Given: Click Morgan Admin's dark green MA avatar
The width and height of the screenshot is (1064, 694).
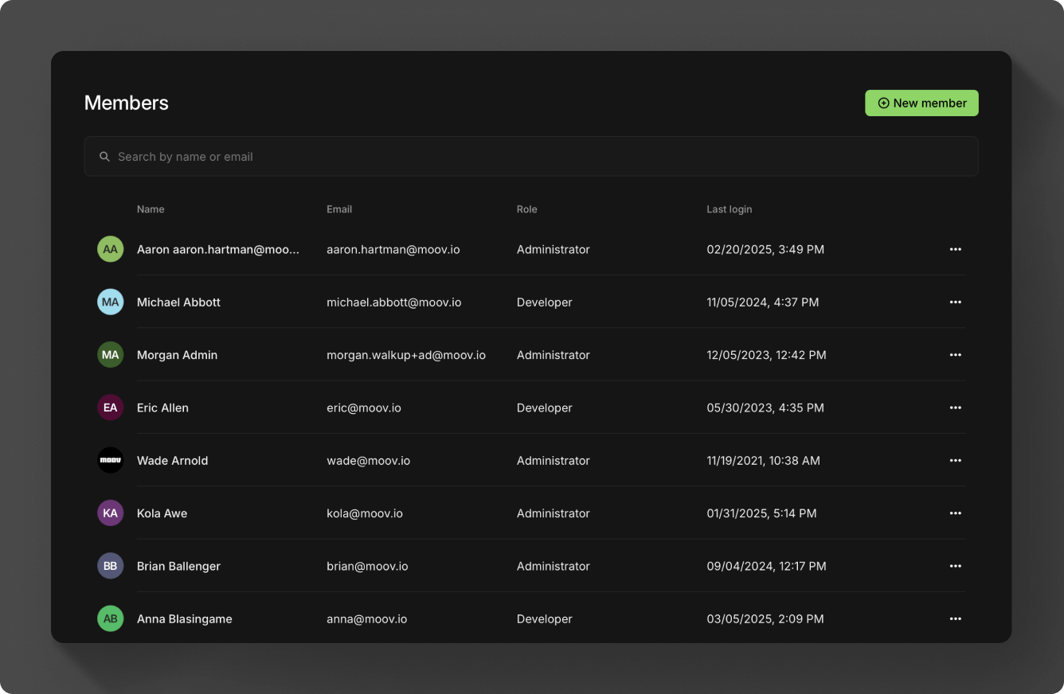Looking at the screenshot, I should [110, 355].
